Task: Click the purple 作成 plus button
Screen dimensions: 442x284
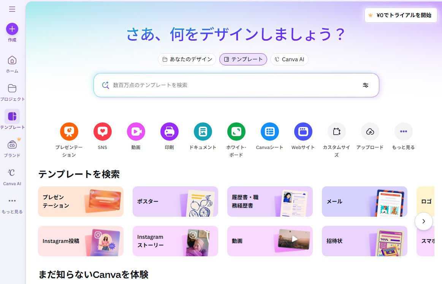Action: [x=12, y=29]
